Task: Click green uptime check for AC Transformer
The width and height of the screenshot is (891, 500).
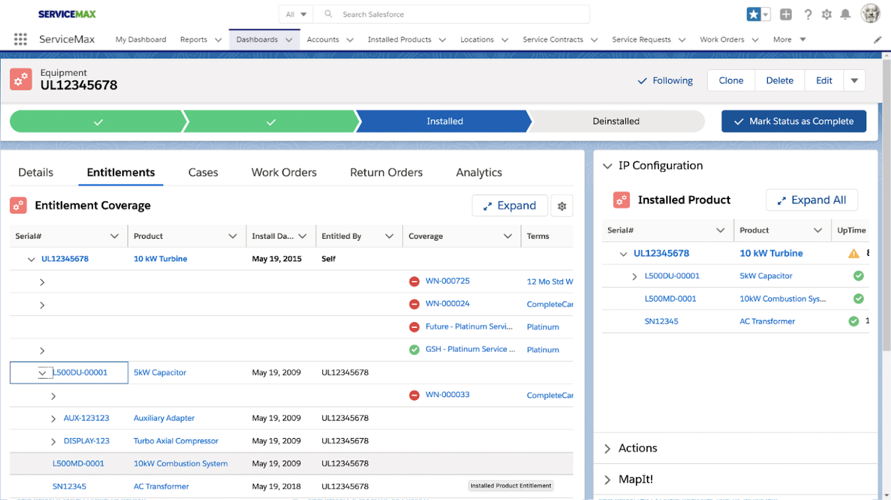Action: coord(854,321)
